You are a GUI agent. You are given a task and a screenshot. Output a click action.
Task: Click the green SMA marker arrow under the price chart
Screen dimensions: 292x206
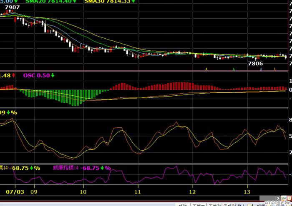(x=234, y=69)
